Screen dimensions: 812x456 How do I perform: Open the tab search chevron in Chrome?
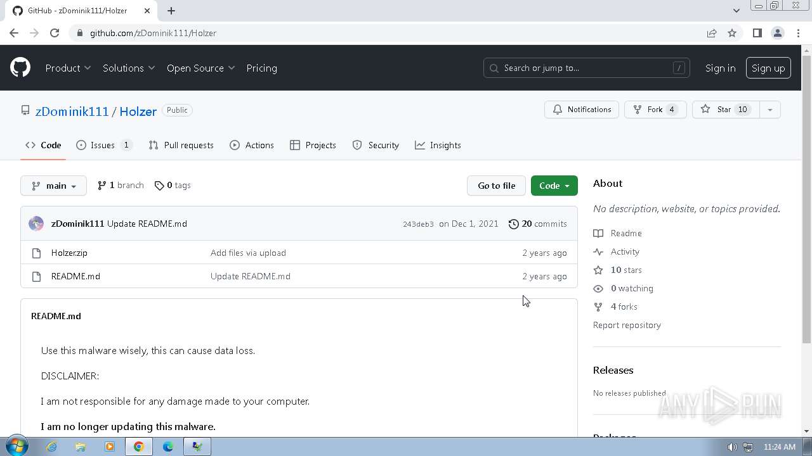pos(736,11)
